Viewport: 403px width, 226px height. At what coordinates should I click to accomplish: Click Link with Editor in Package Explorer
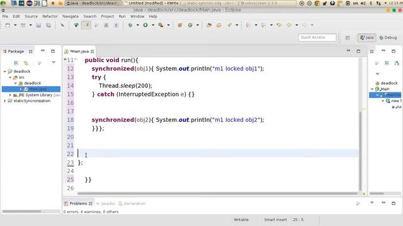tap(26, 63)
